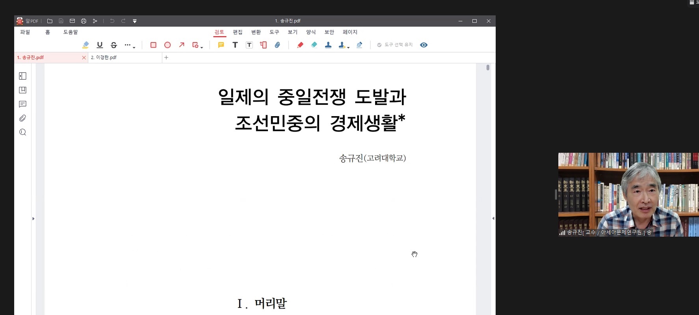Click the new tab plus button
The width and height of the screenshot is (699, 315).
(166, 57)
